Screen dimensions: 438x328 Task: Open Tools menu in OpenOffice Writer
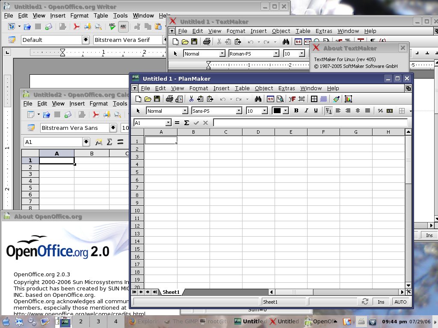(x=120, y=16)
